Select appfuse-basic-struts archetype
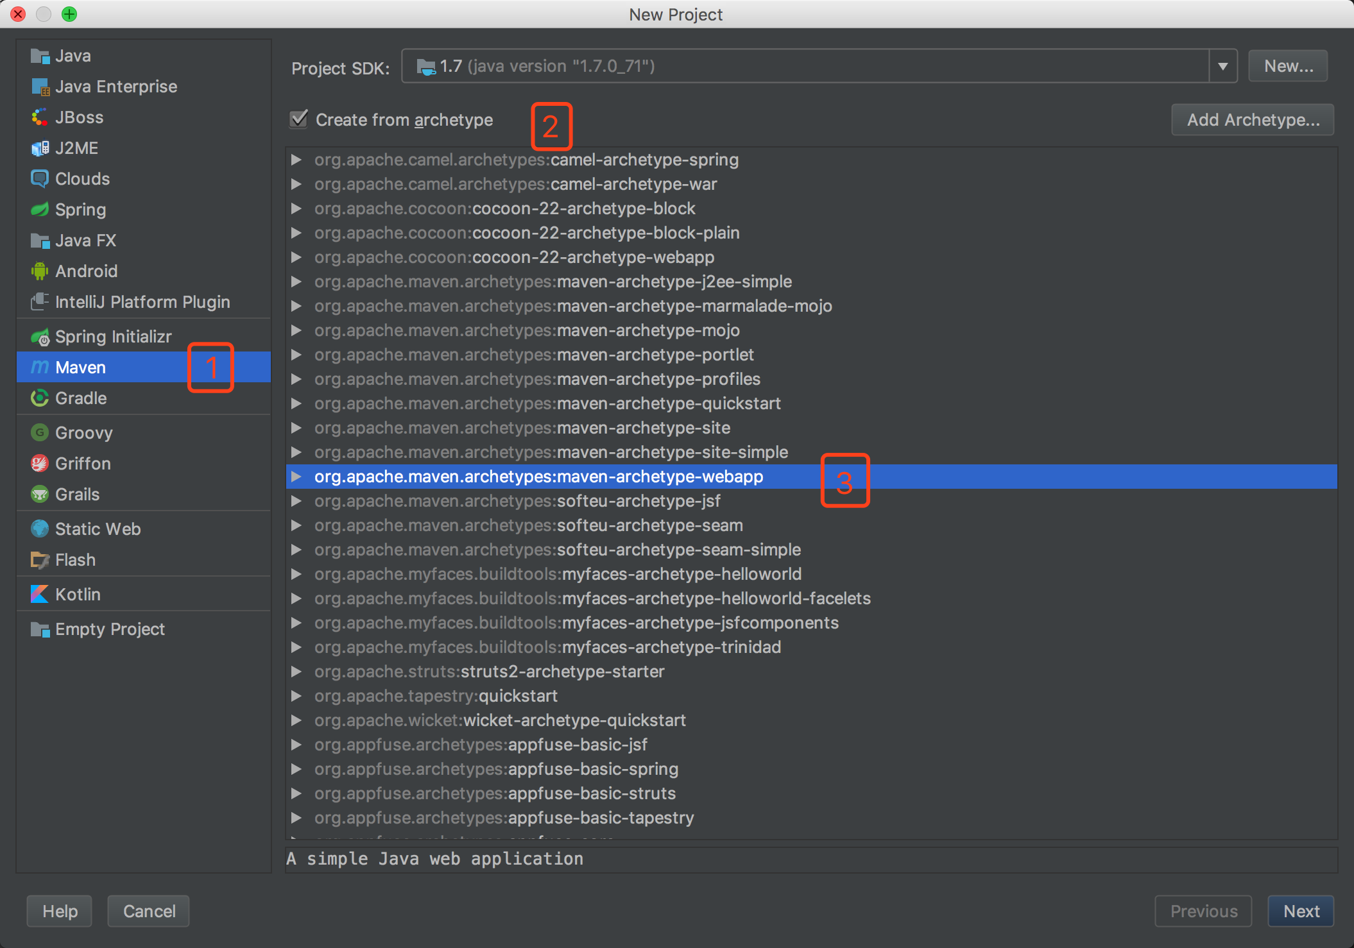1354x948 pixels. tap(495, 793)
